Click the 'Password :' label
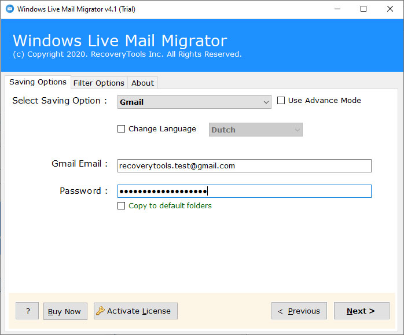Screen dimensions: 404x335 [x=84, y=191]
